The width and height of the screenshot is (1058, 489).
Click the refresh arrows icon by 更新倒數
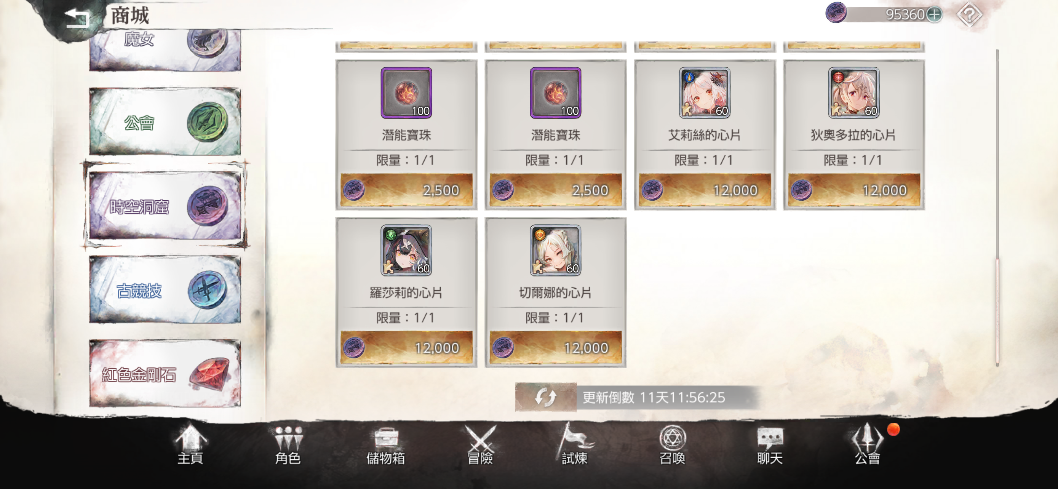546,397
